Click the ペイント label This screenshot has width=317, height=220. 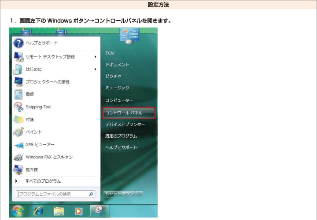[x=33, y=132]
